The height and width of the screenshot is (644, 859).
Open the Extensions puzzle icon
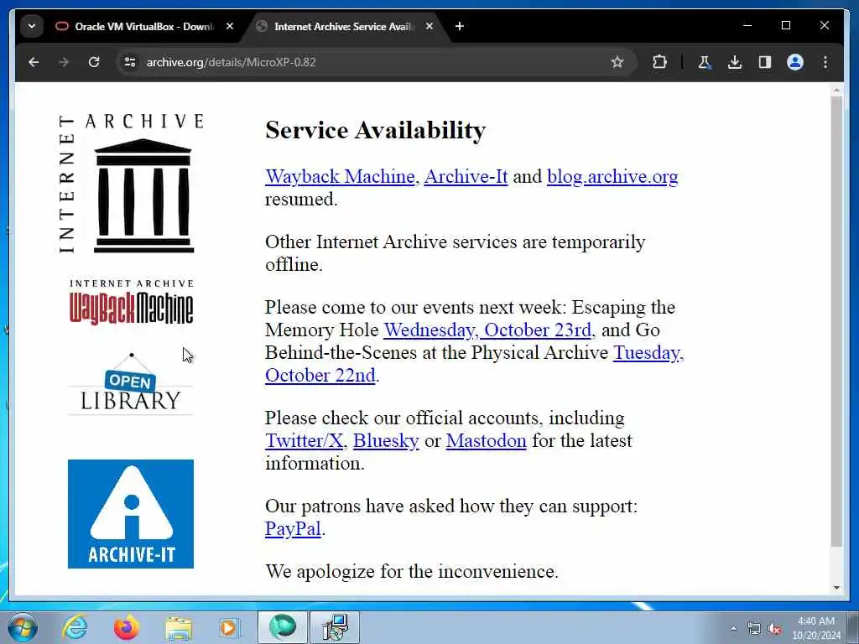tap(659, 62)
